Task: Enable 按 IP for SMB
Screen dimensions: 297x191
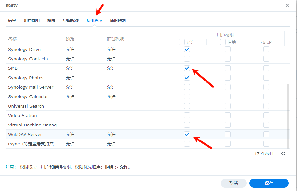Action: click(266, 68)
